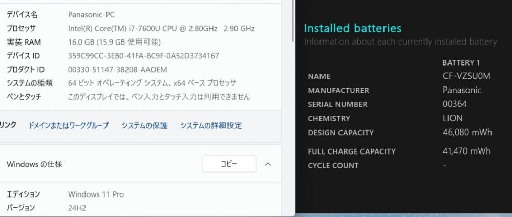Select the Windows 11 Pro edition value

[x=96, y=194]
